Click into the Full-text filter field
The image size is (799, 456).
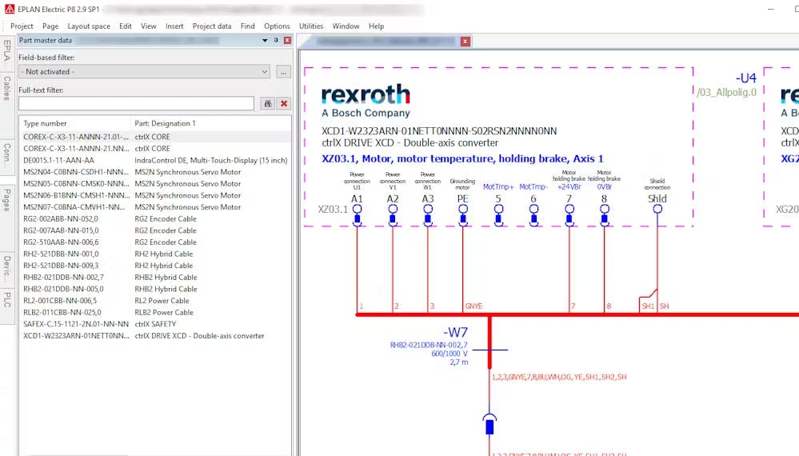coord(136,103)
